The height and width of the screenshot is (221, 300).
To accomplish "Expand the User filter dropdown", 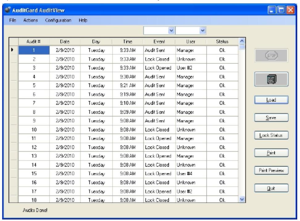I will (x=202, y=30).
